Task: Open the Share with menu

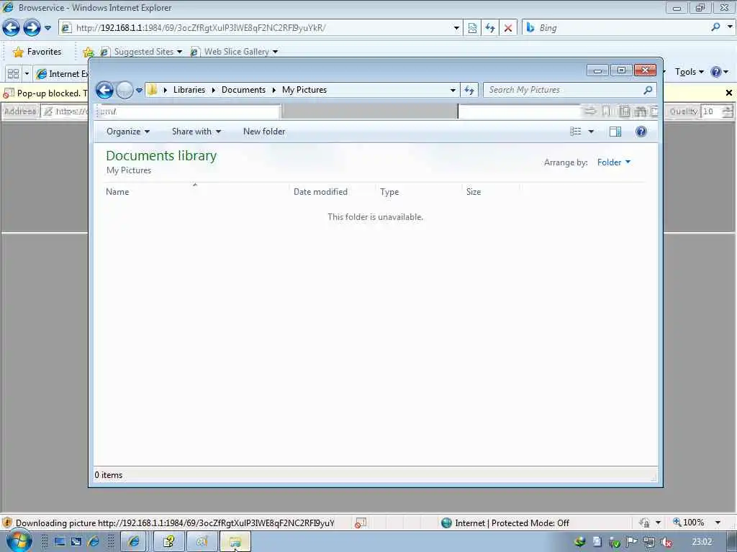Action: point(196,132)
